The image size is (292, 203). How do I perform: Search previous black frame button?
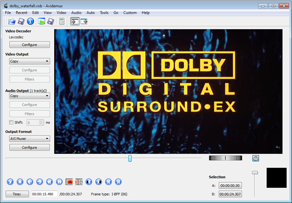[89, 182]
